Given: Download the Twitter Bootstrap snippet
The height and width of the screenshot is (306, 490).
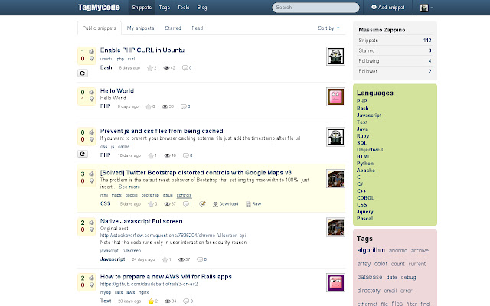Looking at the screenshot, I should pyautogui.click(x=225, y=204).
